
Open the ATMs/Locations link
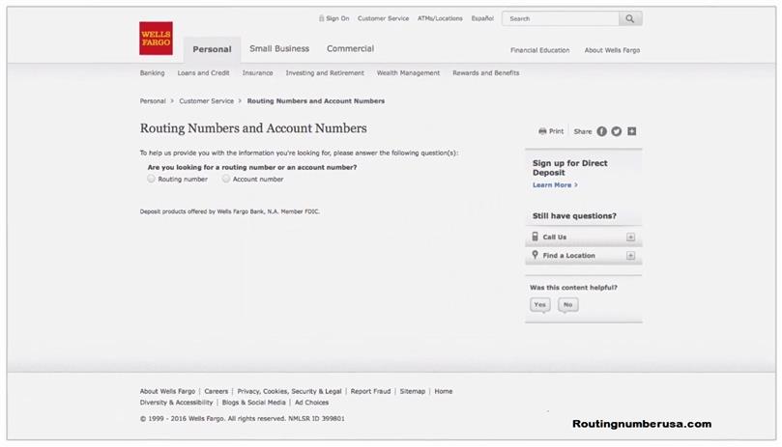[x=440, y=18]
